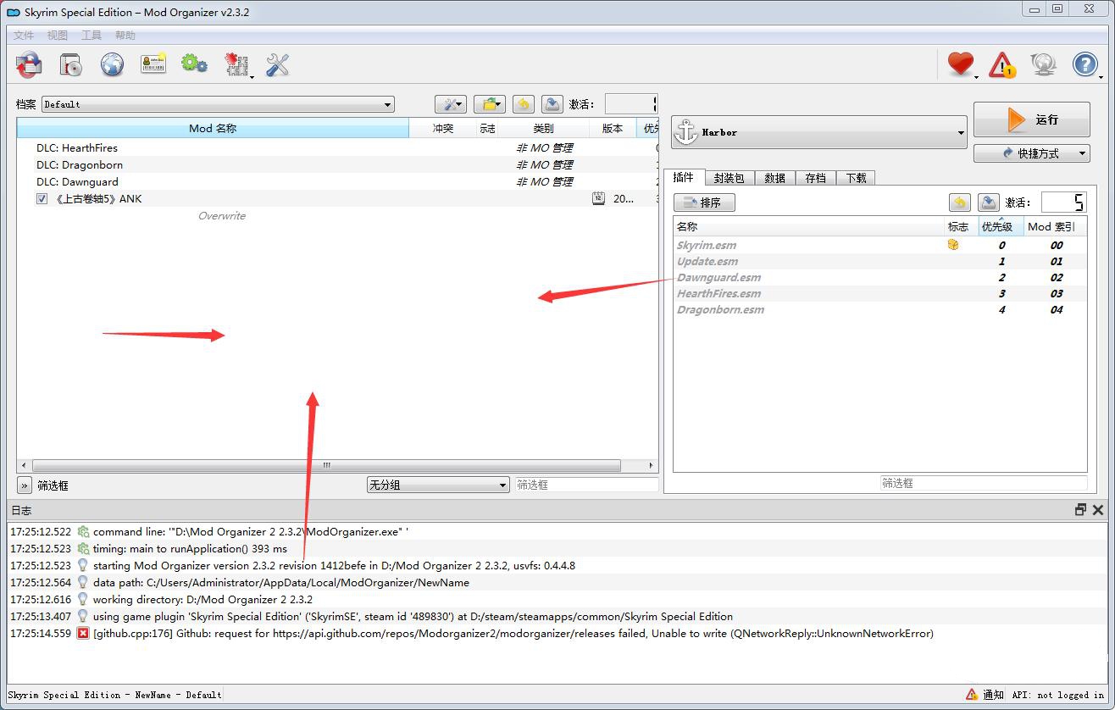Click mod list scrollbar right arrow
This screenshot has width=1115, height=710.
(x=652, y=465)
